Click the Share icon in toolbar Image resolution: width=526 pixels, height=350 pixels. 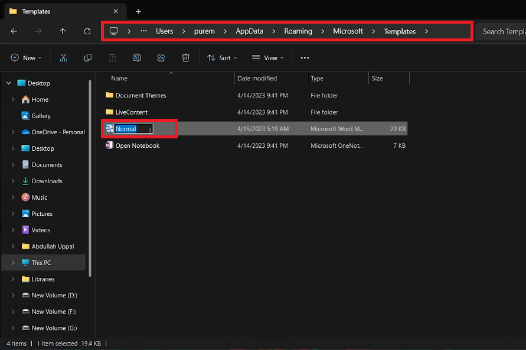[161, 58]
